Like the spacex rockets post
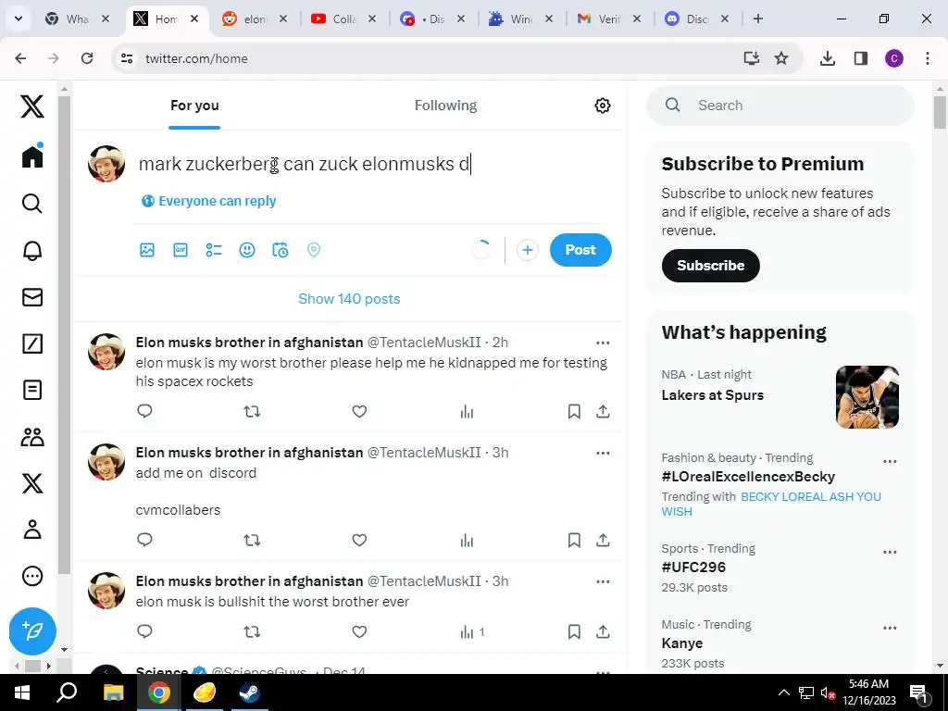 [359, 412]
